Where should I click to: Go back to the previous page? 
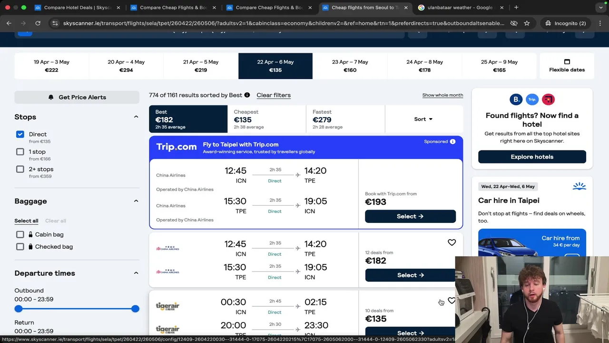coord(9,23)
